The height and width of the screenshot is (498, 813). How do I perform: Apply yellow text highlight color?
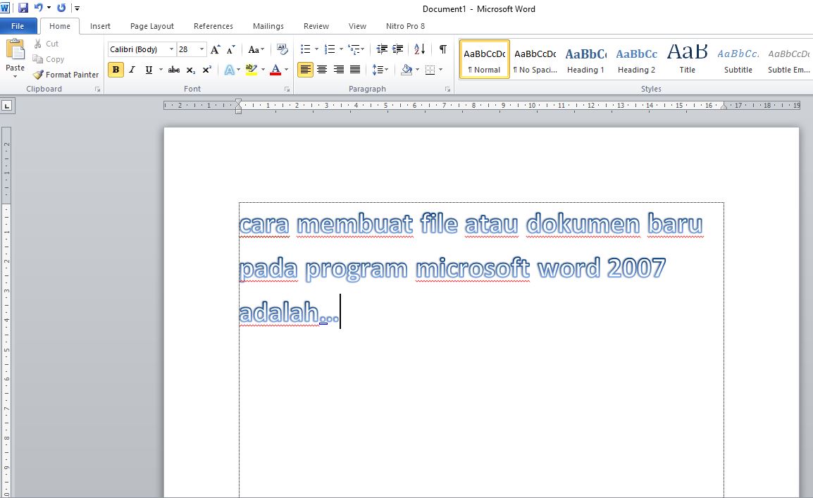pyautogui.click(x=252, y=70)
